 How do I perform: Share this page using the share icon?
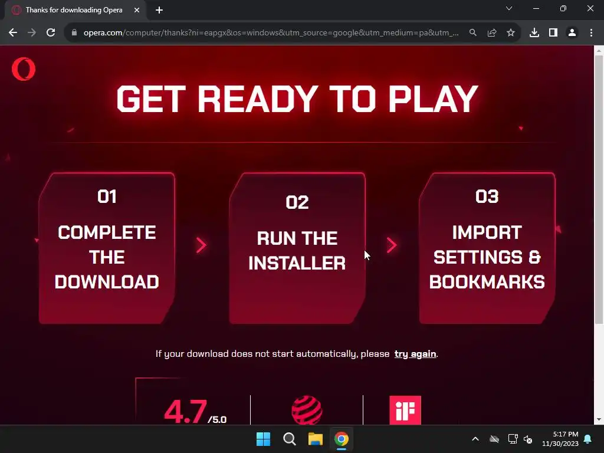coord(492,33)
